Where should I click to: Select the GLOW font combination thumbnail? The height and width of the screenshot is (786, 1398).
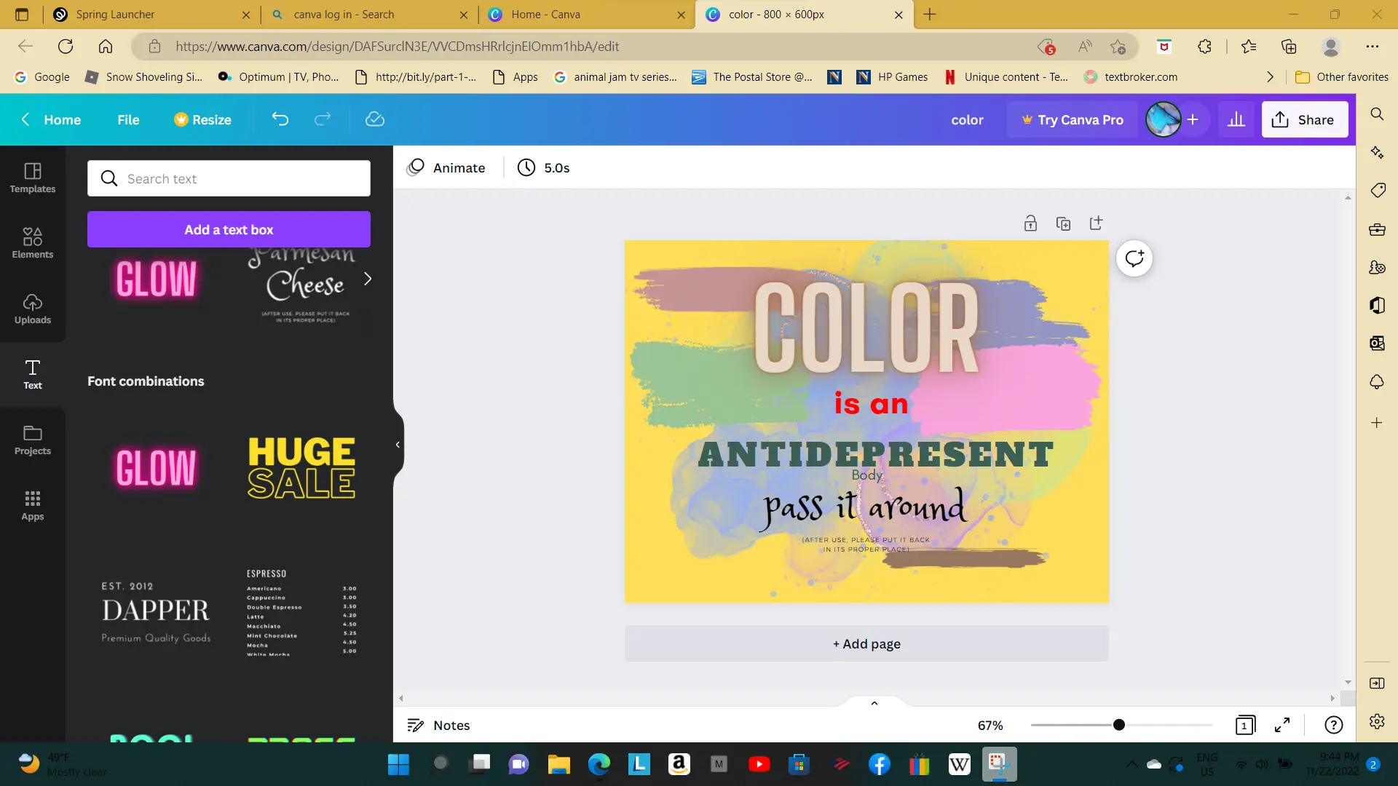point(156,467)
